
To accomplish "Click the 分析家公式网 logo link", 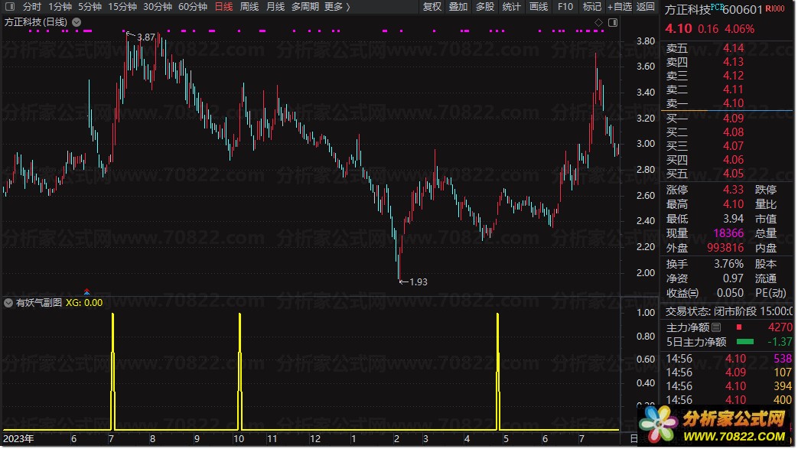I will [x=715, y=426].
